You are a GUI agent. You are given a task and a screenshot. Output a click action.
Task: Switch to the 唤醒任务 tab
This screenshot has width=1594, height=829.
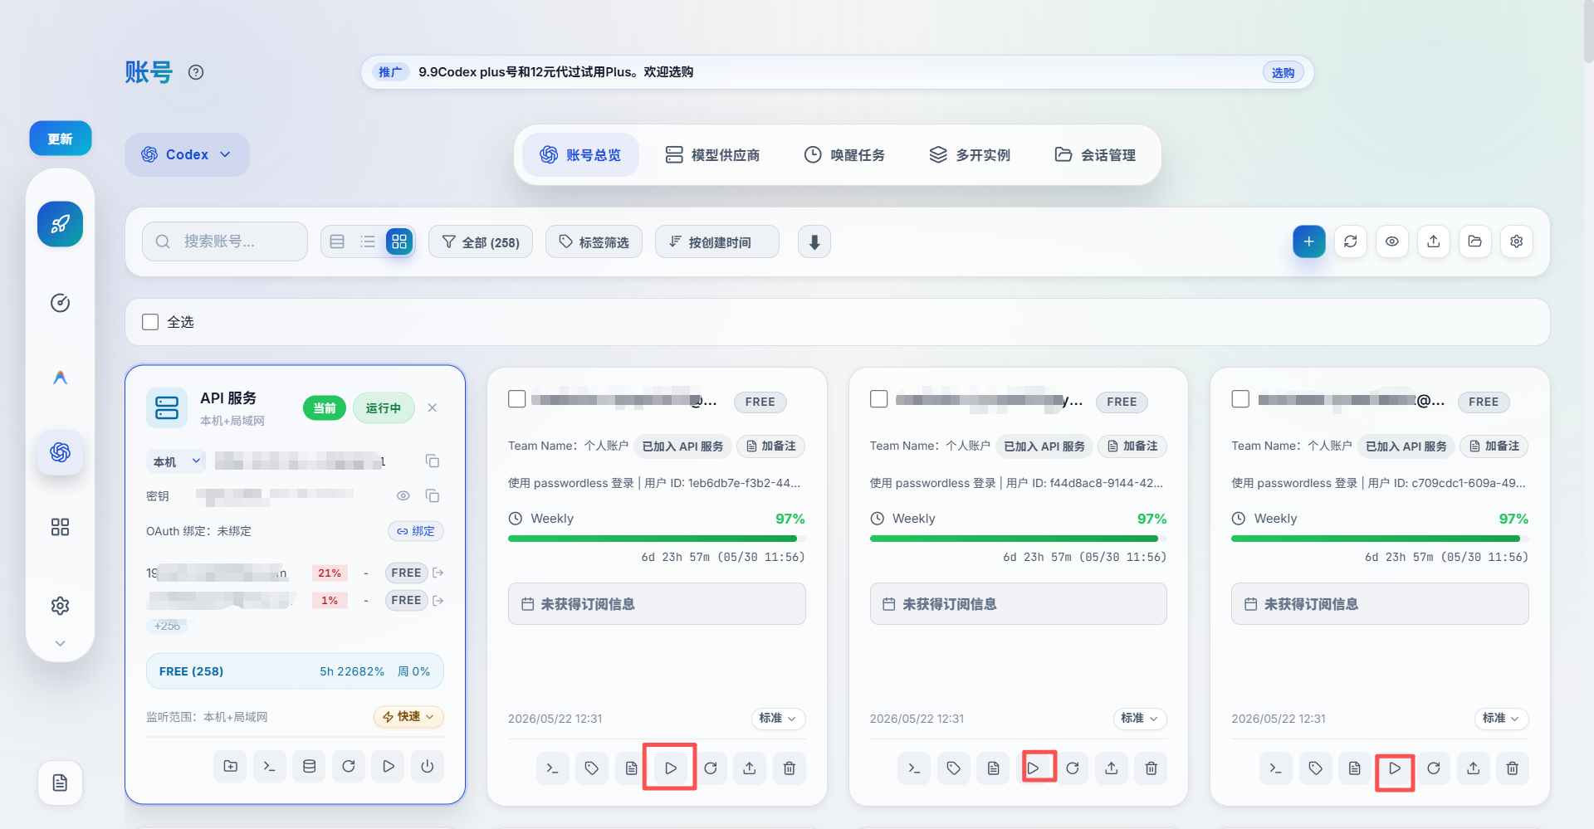(844, 155)
